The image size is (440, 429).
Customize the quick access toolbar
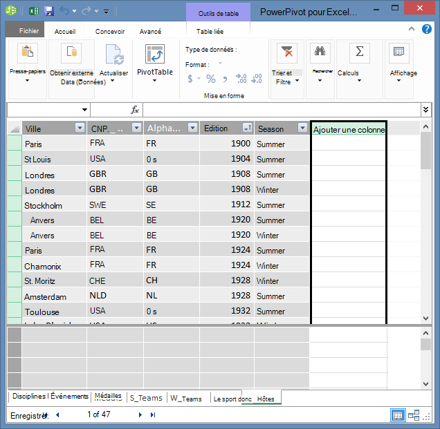pos(107,11)
